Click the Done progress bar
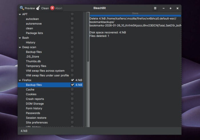 135,13
